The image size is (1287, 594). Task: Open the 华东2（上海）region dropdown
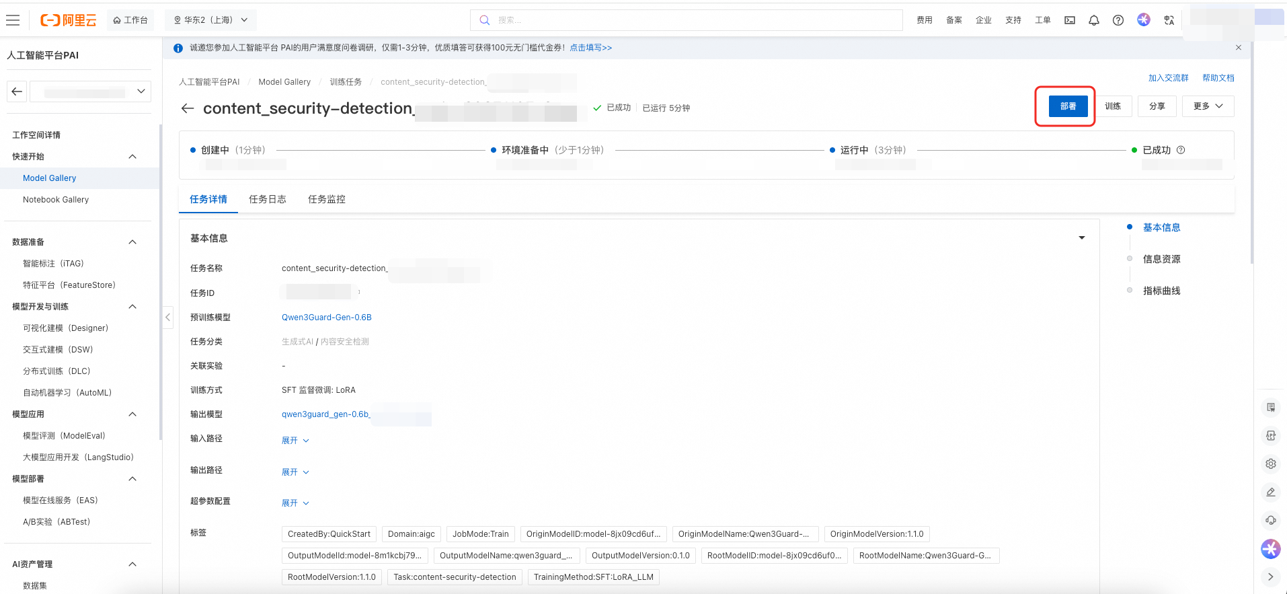211,20
